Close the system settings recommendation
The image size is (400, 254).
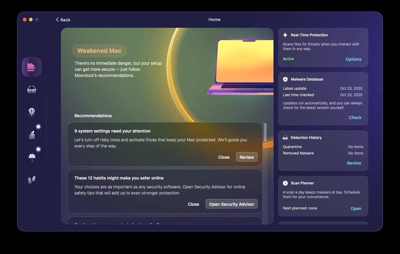pos(224,157)
